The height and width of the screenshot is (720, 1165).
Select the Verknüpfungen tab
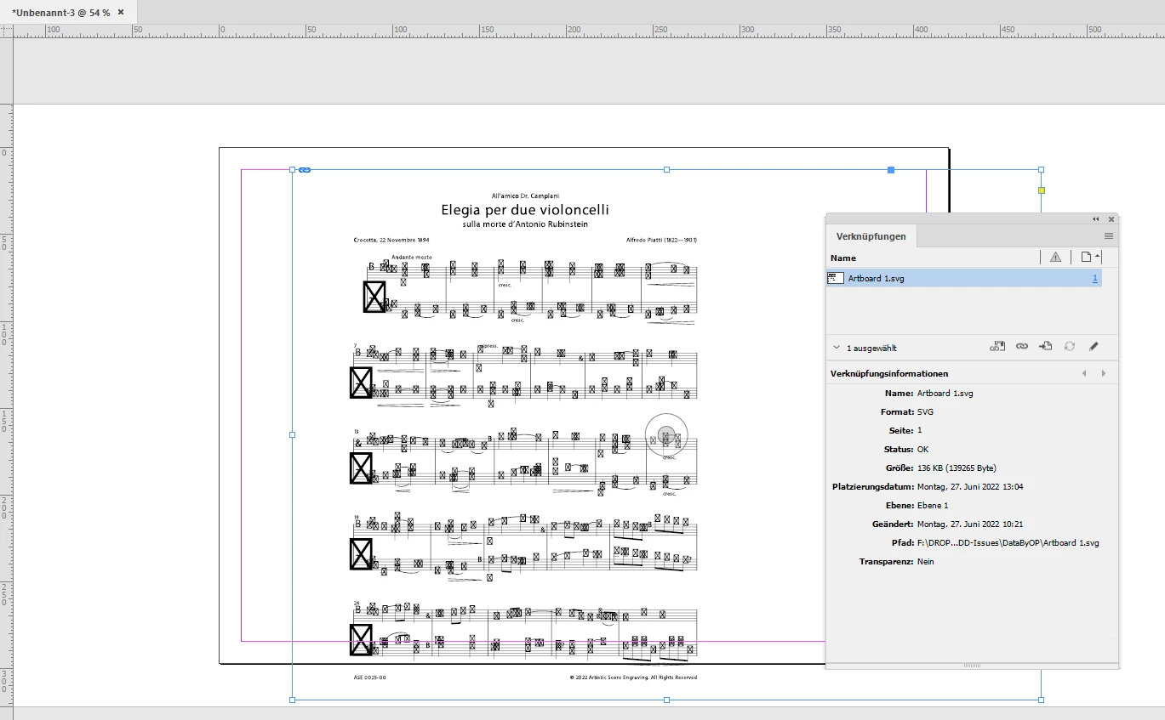(871, 236)
